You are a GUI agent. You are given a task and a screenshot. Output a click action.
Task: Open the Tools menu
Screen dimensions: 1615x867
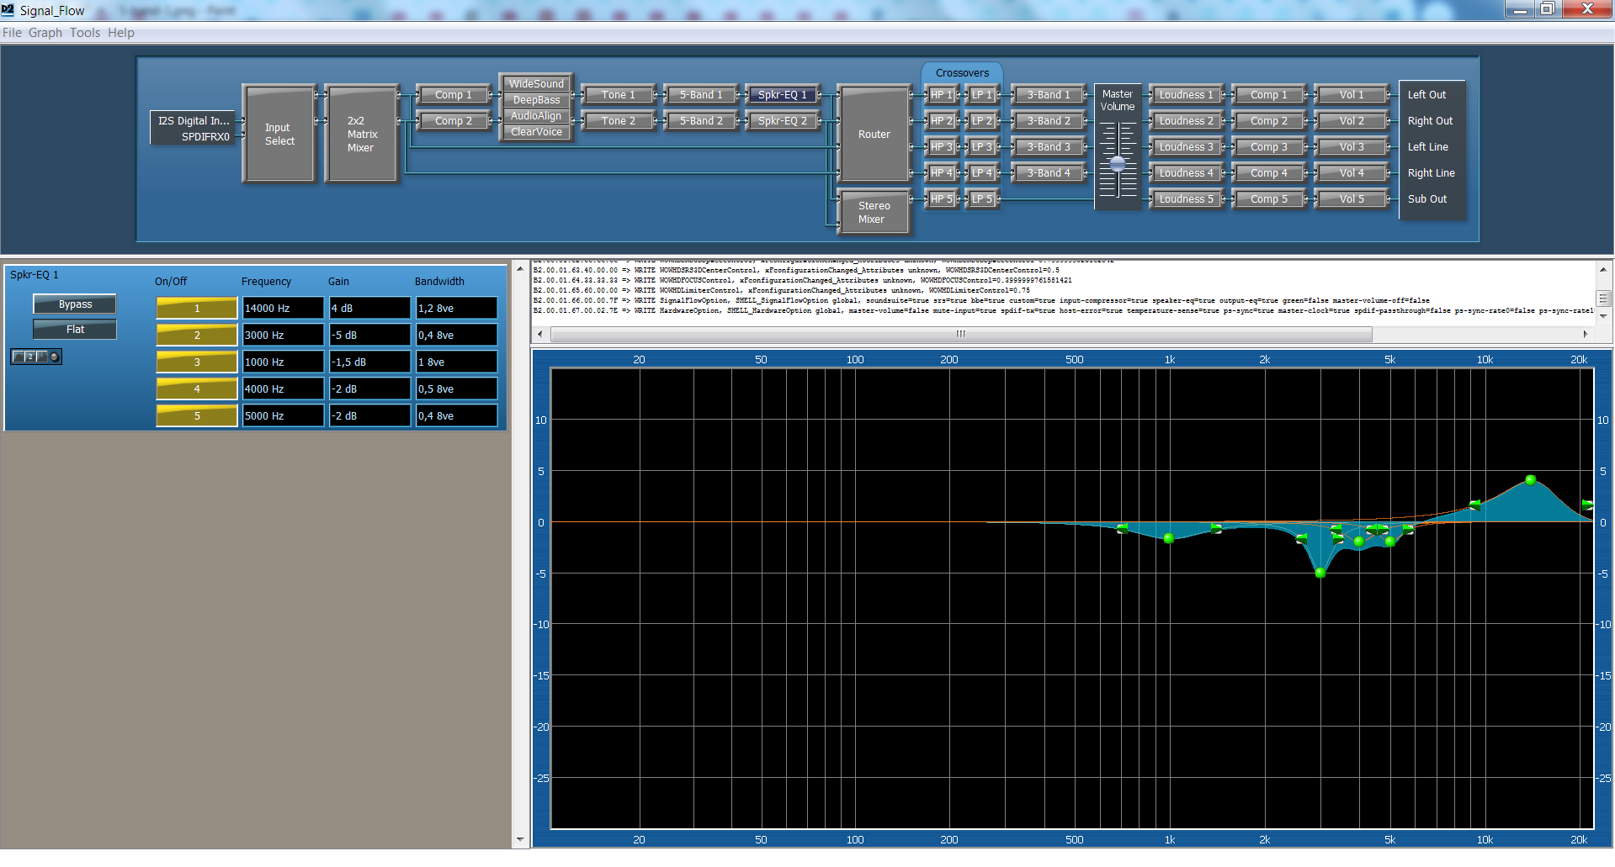tap(85, 33)
